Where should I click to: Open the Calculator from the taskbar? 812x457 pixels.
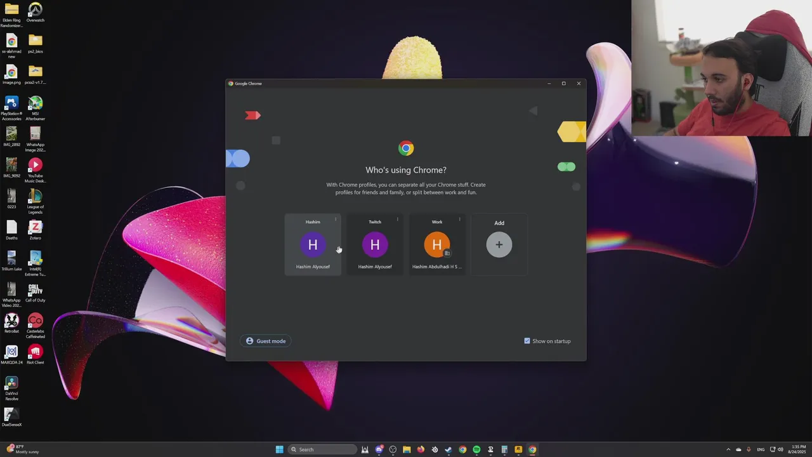504,449
